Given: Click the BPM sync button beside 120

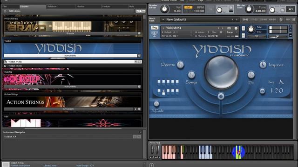Looking at the screenshot, I should pos(262,91).
